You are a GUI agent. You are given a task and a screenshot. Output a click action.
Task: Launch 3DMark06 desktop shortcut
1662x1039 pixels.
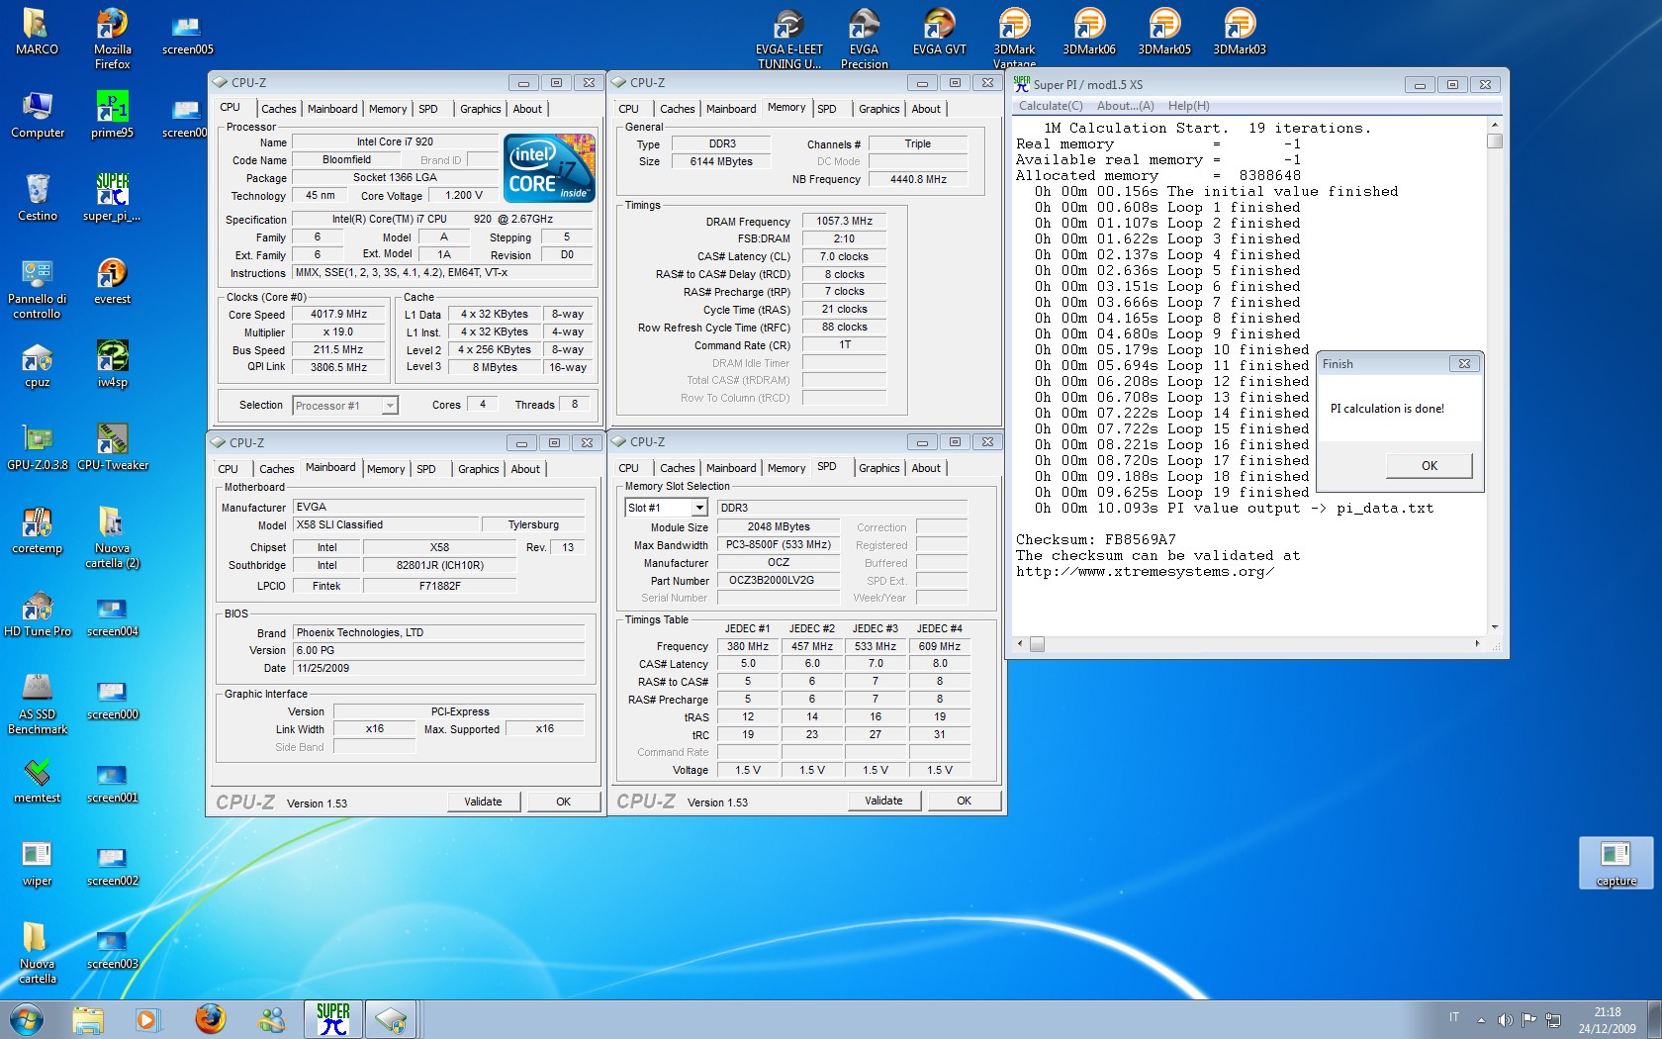(1089, 31)
